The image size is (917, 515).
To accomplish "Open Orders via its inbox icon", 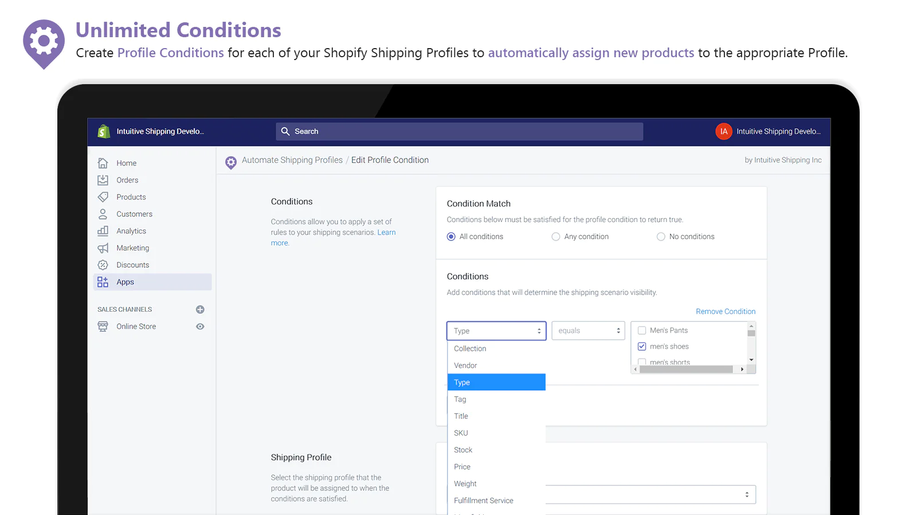I will tap(103, 180).
